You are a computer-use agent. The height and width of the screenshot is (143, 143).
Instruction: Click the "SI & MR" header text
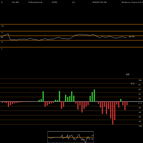[x=15, y=2]
